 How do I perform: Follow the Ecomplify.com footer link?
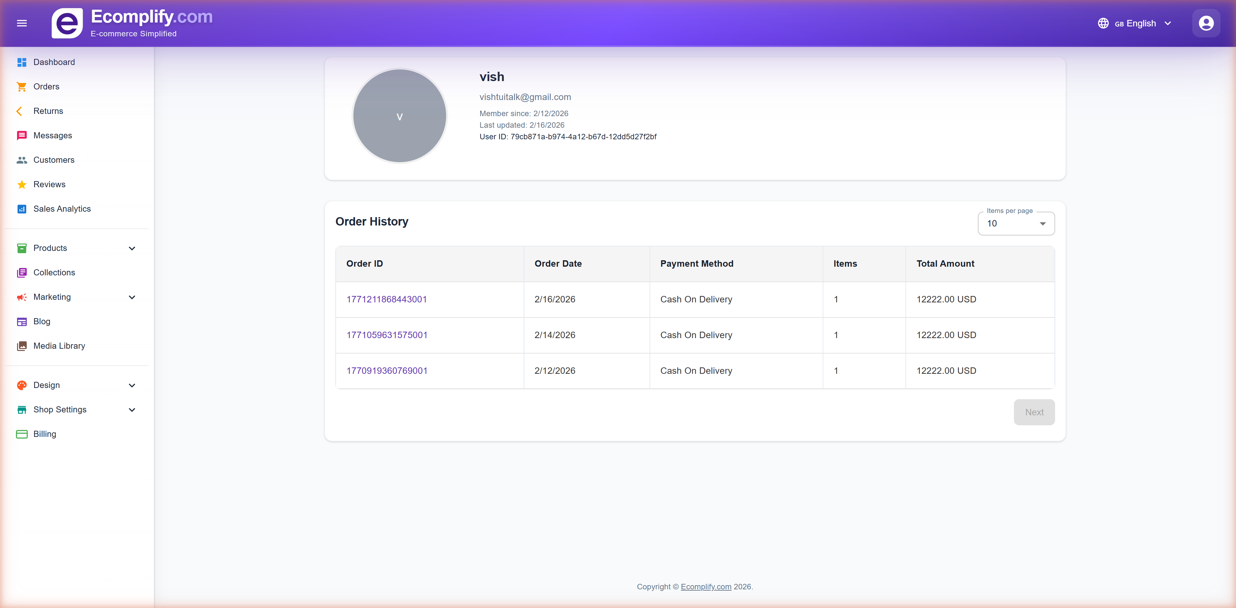click(x=706, y=587)
